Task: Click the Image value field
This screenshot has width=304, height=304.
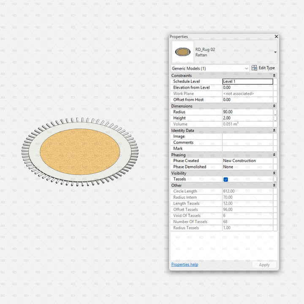Action: click(247, 136)
